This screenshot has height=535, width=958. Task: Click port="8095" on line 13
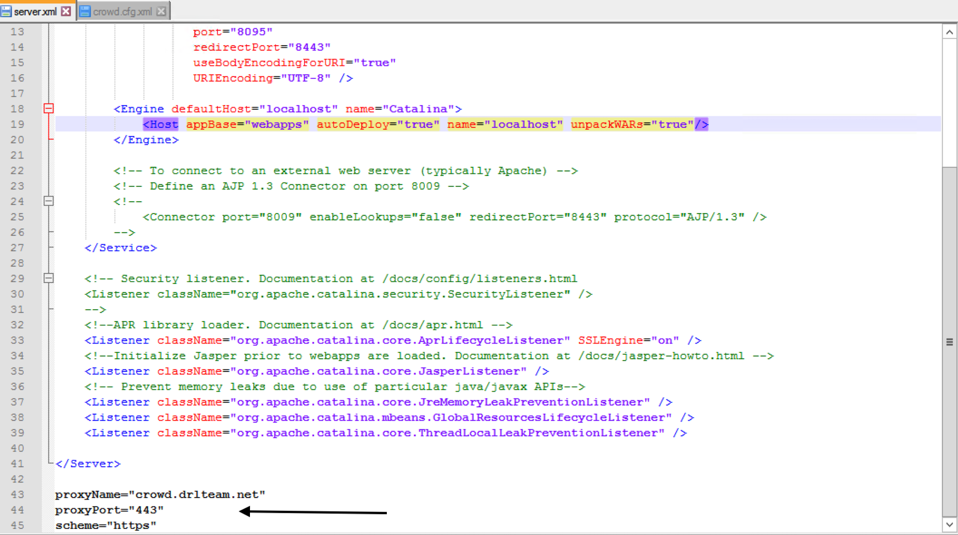tap(233, 32)
